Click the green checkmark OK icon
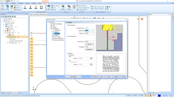174x97 pixels. (x=138, y=19)
